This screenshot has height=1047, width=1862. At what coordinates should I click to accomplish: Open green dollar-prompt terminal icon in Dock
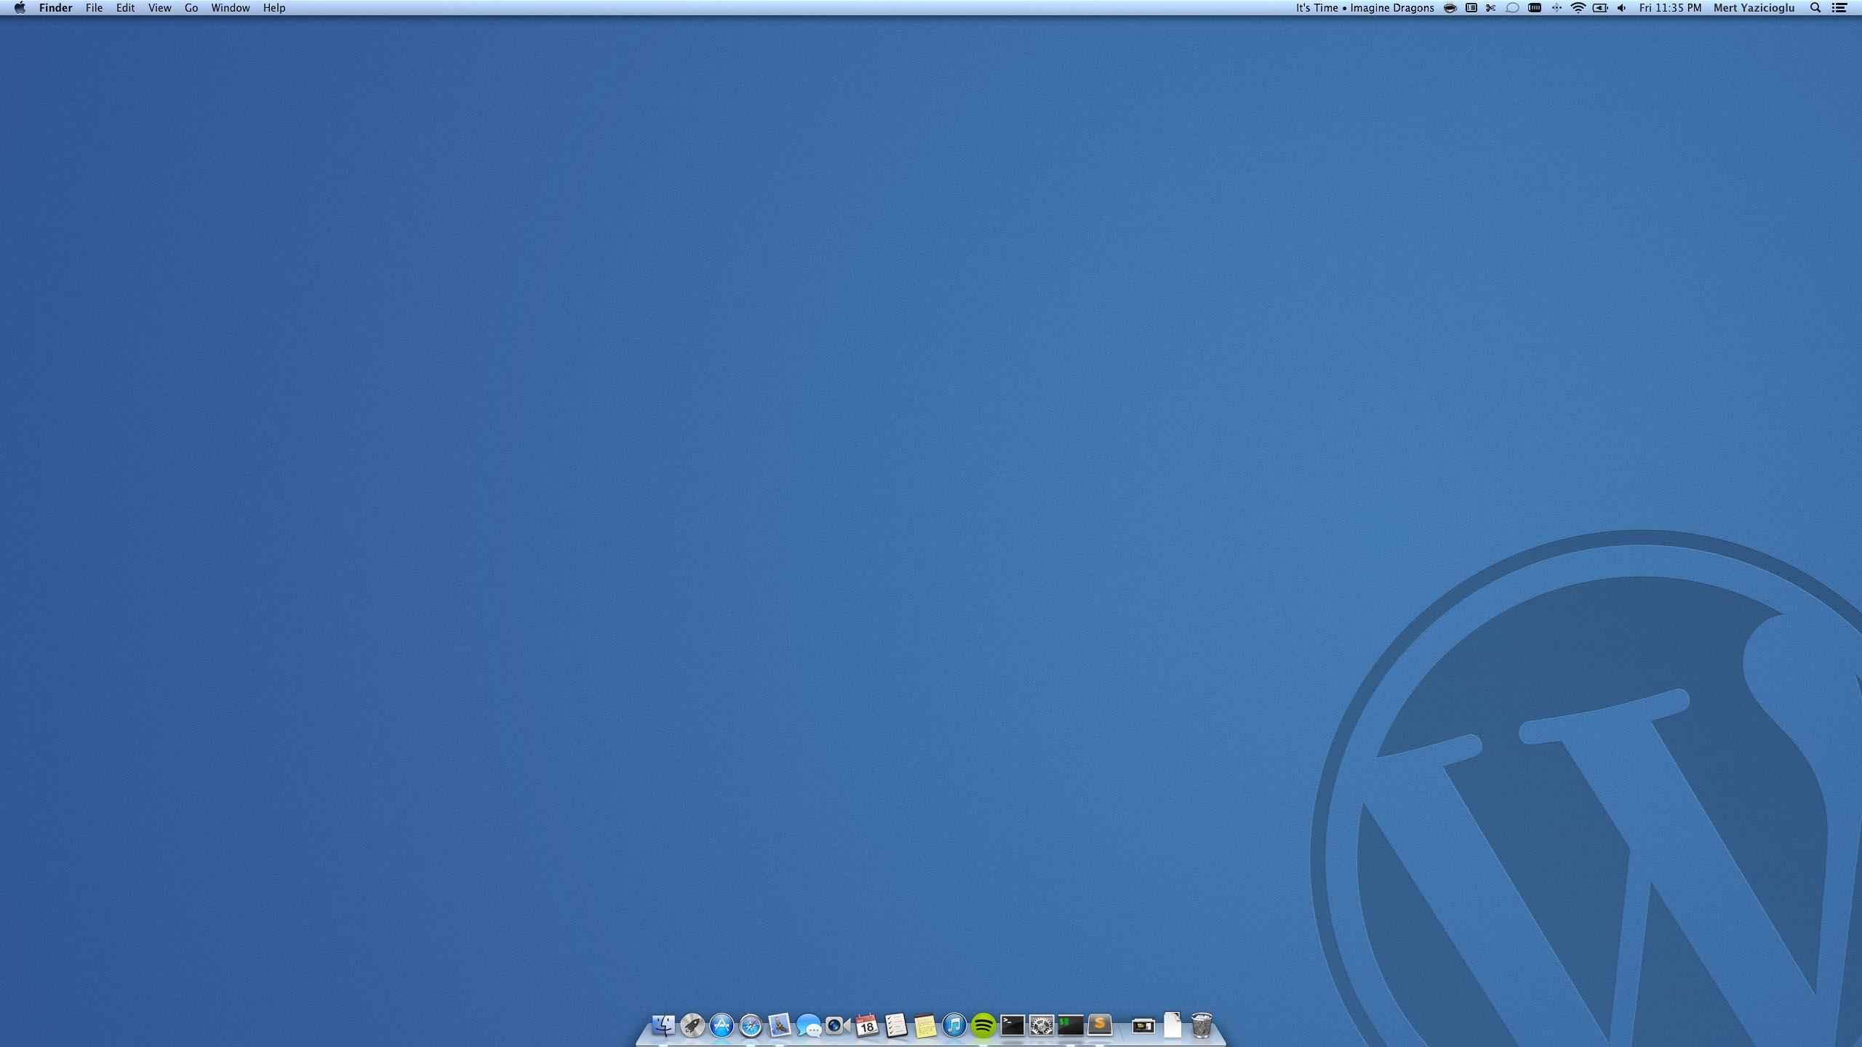click(1070, 1025)
